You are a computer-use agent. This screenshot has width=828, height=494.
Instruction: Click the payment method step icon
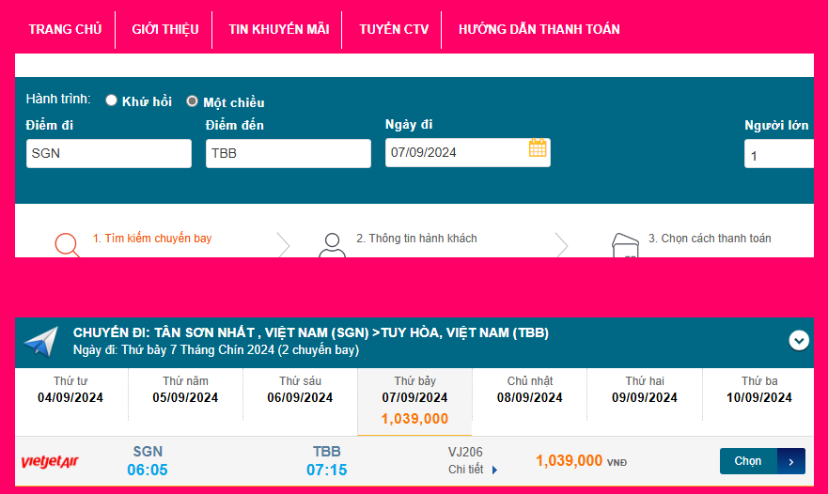coord(624,244)
